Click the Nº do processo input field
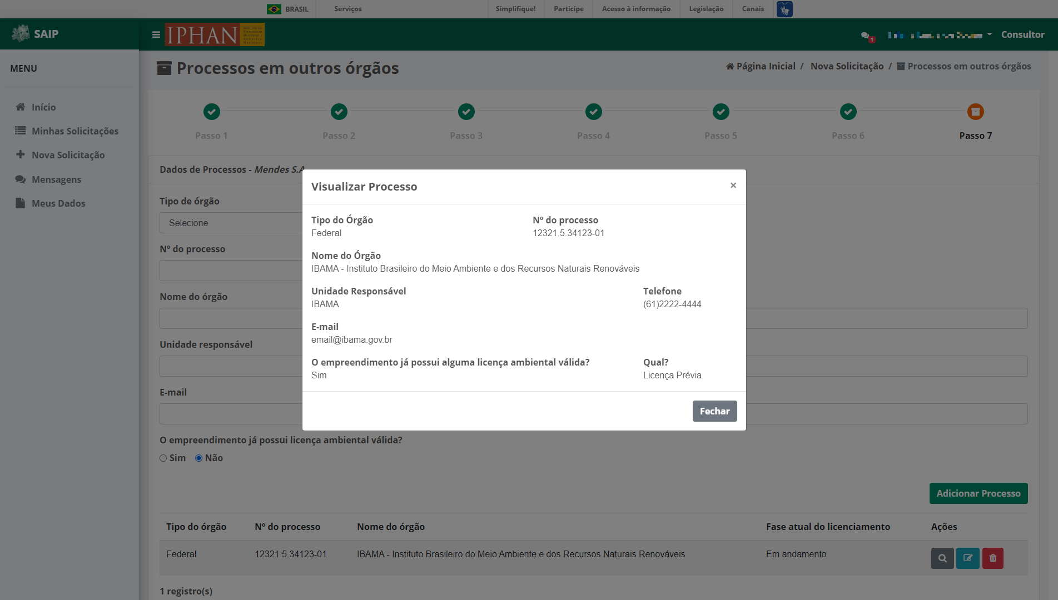This screenshot has width=1058, height=600. [231, 271]
